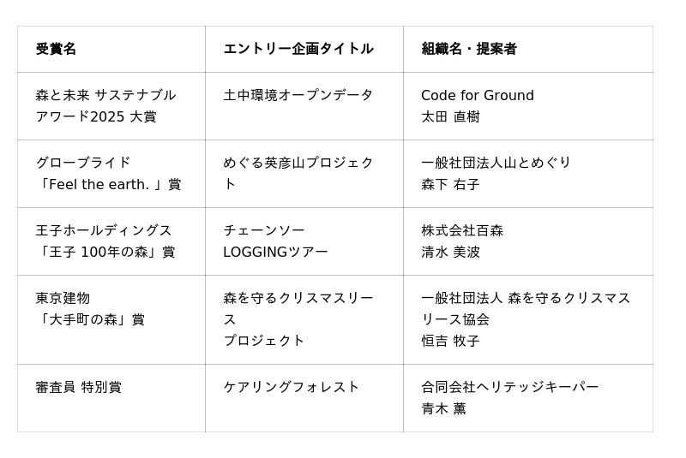Click the 合同会社ヘリテッジキーパー organization text

(510, 387)
